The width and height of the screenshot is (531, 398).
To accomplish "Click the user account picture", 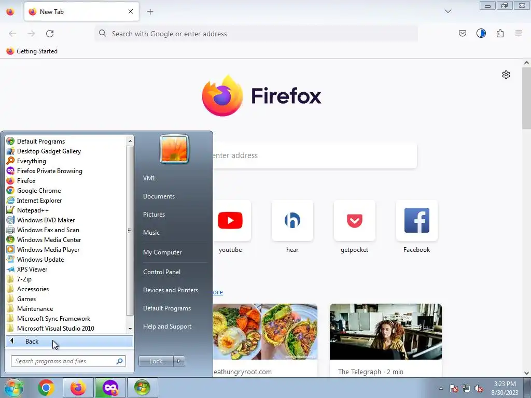I will pyautogui.click(x=174, y=149).
